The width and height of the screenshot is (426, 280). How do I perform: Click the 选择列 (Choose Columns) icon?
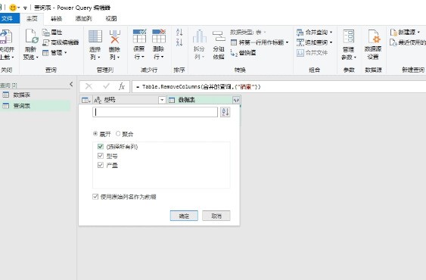pos(95,36)
